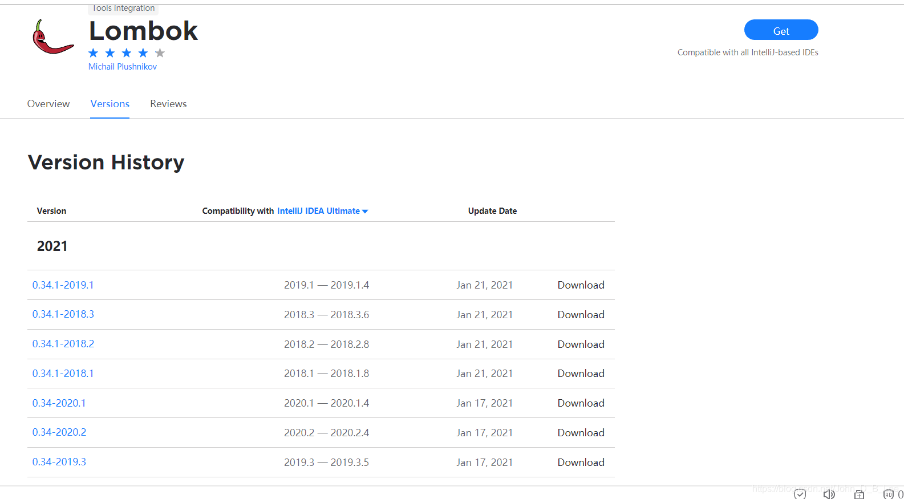Click 'Compatible with all IntelliJ-based IDEs' text
The height and width of the screenshot is (499, 904).
[x=748, y=52]
